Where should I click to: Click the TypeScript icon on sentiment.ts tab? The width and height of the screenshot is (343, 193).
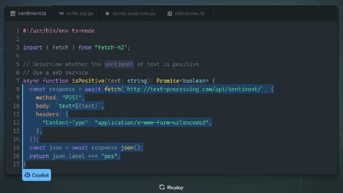(13, 14)
